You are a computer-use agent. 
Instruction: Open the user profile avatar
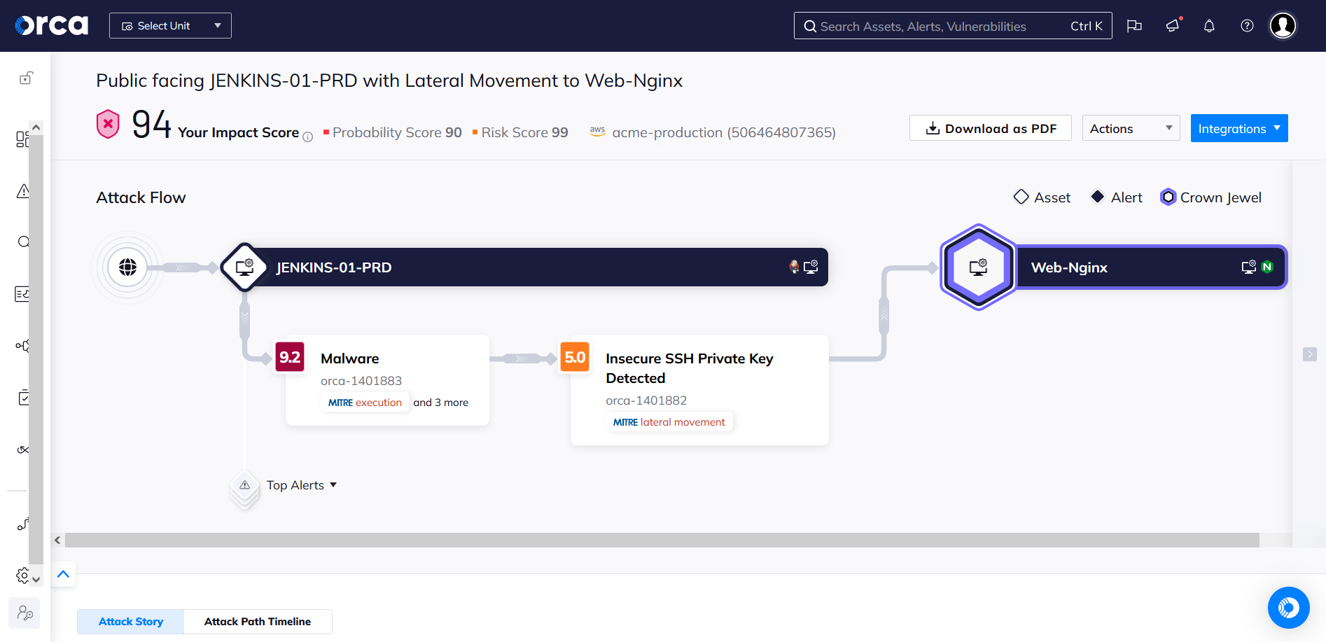click(1283, 26)
